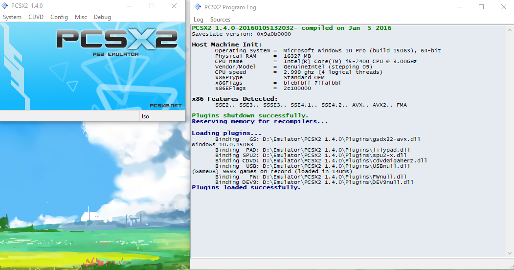Click 'Plugins loaded successfully.' log line
The width and height of the screenshot is (514, 270).
tap(246, 187)
